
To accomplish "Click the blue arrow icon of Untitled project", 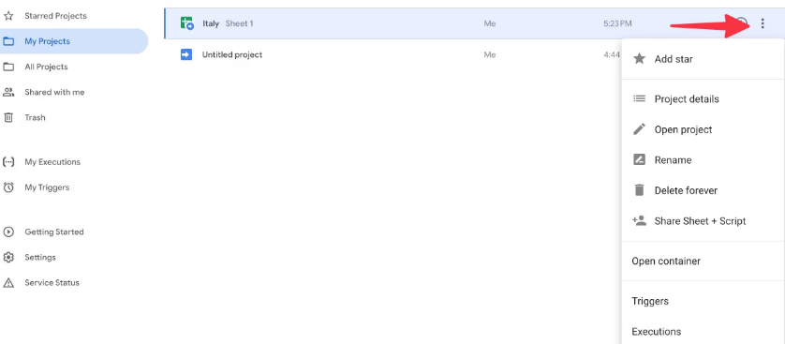I will 186,54.
